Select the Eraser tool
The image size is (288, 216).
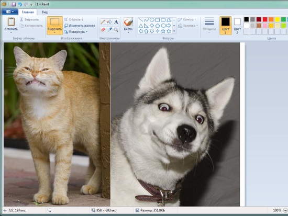103,29
